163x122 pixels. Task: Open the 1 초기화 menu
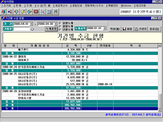point(6,6)
